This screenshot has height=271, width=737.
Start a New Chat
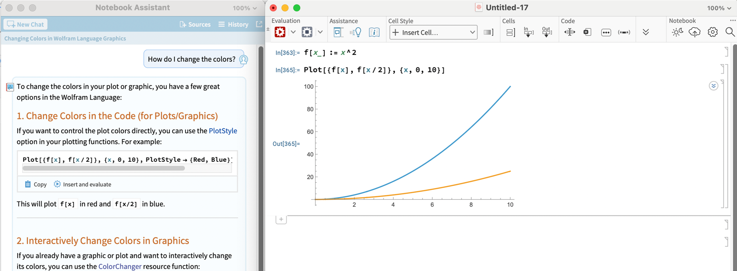[x=25, y=24]
